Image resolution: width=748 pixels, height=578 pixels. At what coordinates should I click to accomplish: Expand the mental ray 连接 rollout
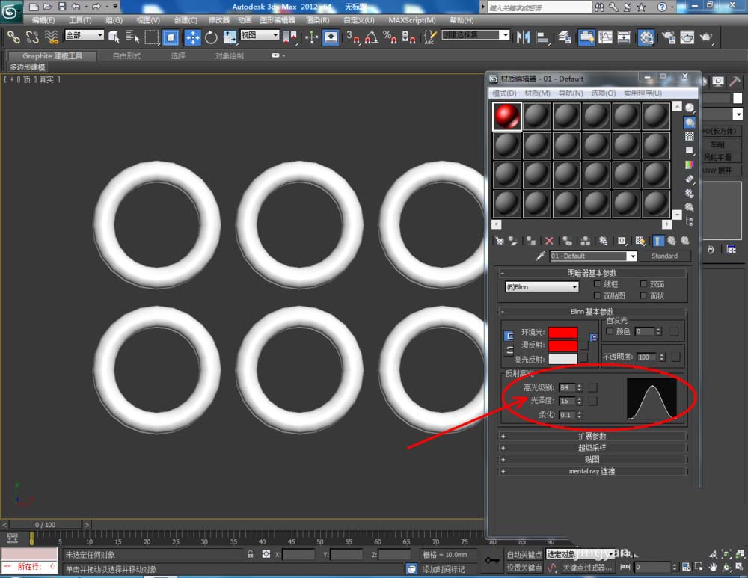592,471
